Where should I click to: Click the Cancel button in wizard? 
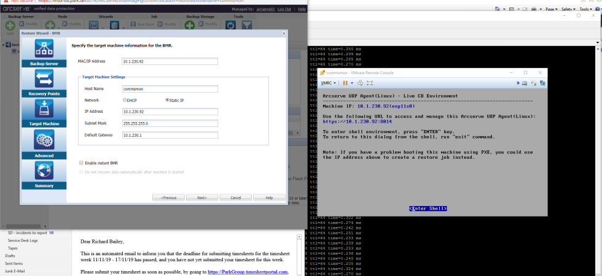pyautogui.click(x=235, y=197)
